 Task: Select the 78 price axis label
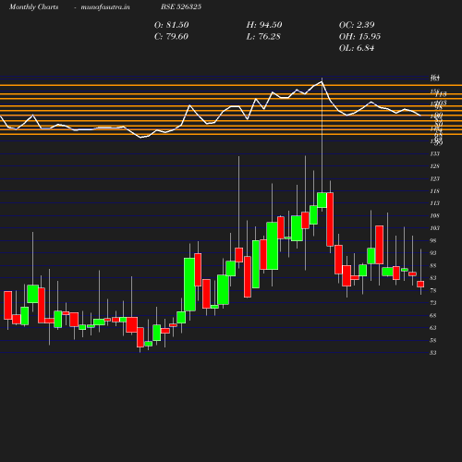coord(433,291)
